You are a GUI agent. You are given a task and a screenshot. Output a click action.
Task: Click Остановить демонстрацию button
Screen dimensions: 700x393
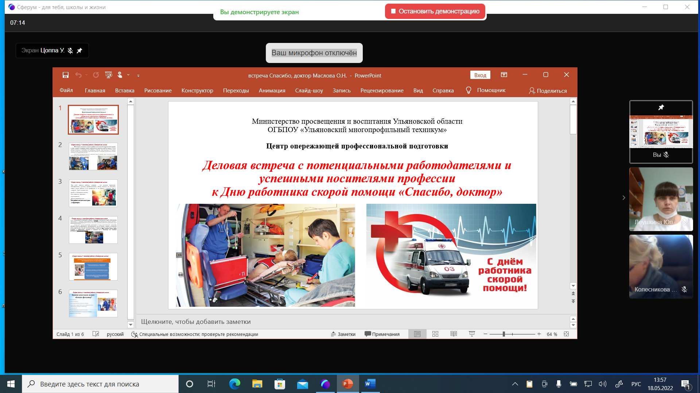435,11
